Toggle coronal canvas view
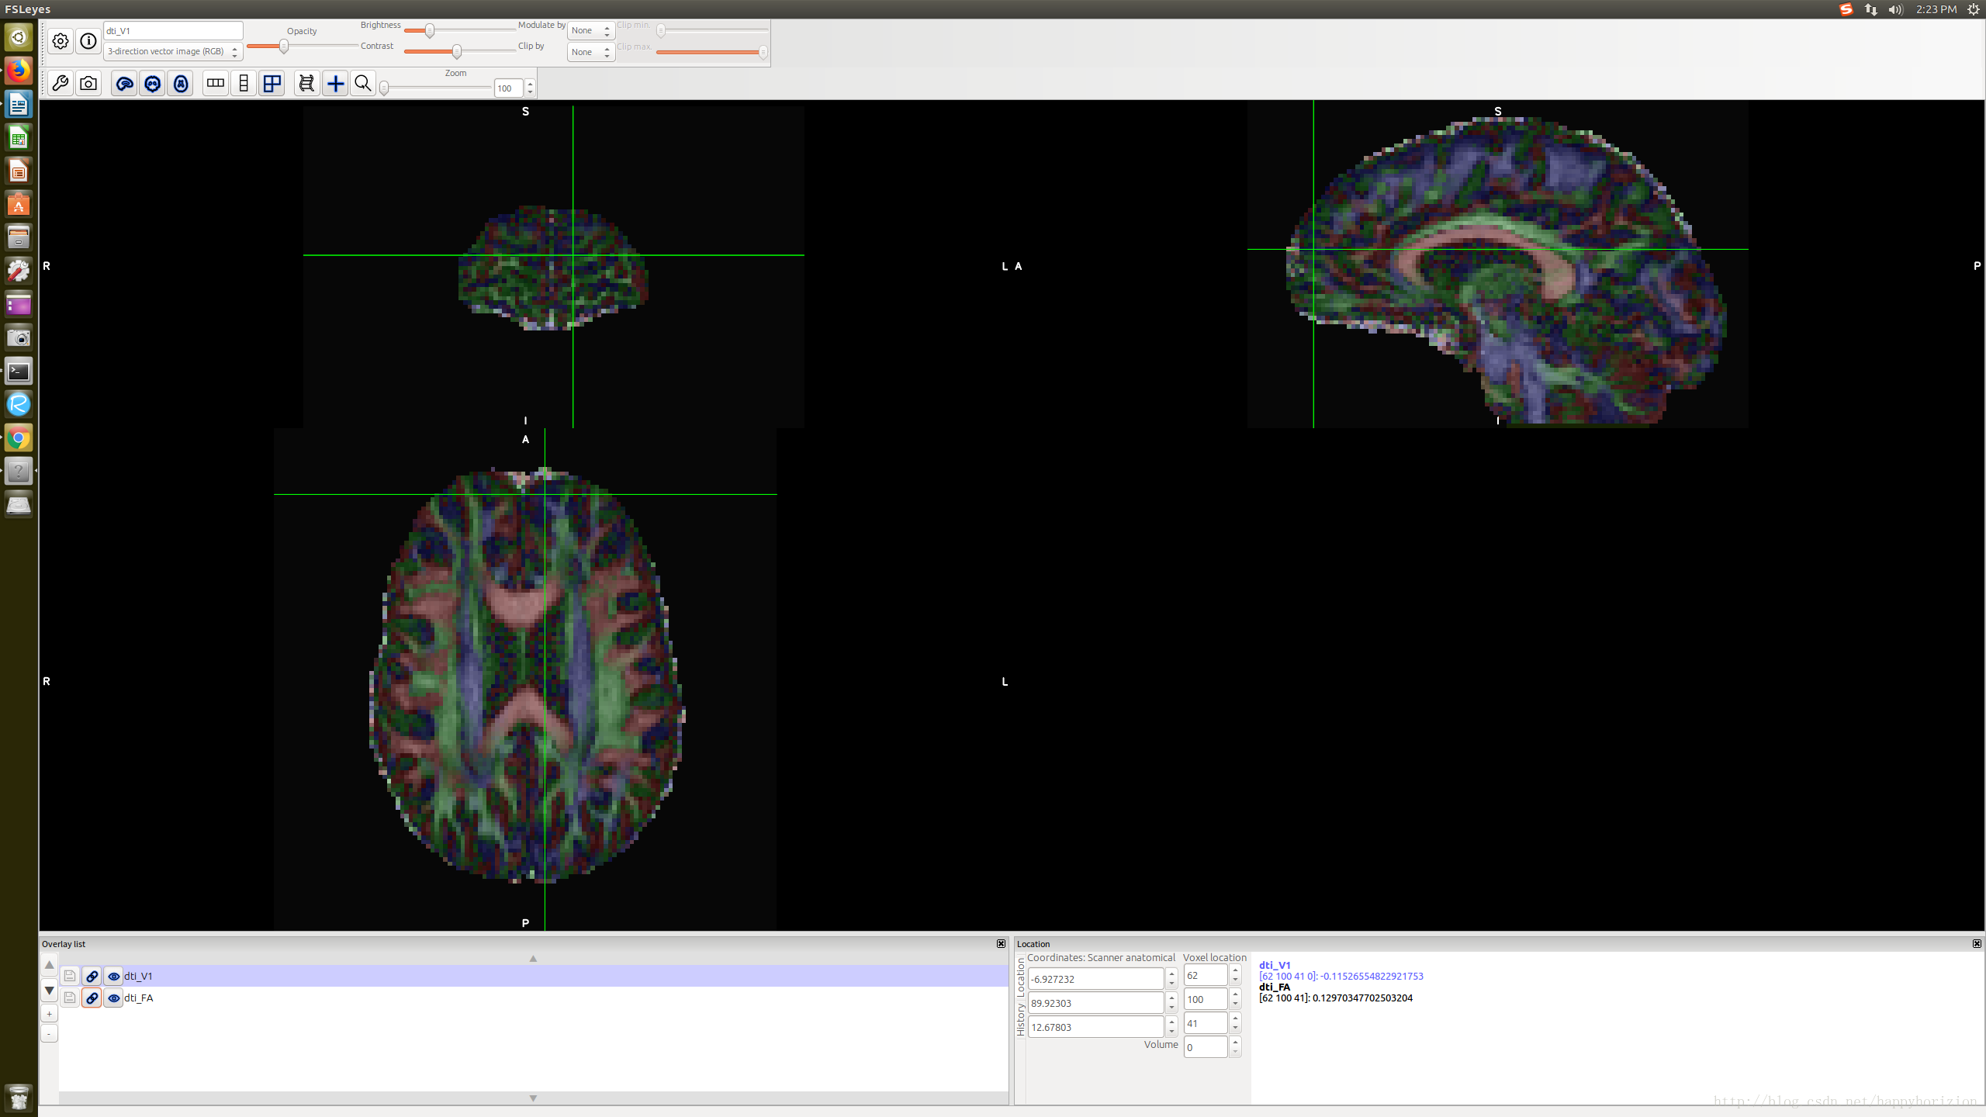 pos(153,84)
